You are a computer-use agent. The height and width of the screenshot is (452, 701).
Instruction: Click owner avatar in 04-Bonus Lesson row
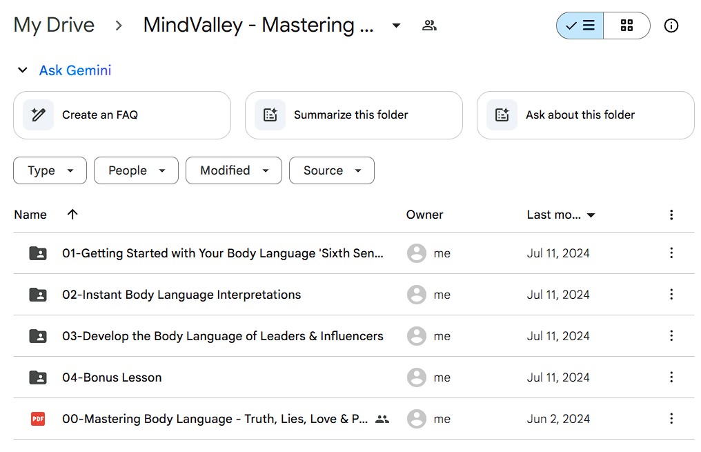coord(416,377)
